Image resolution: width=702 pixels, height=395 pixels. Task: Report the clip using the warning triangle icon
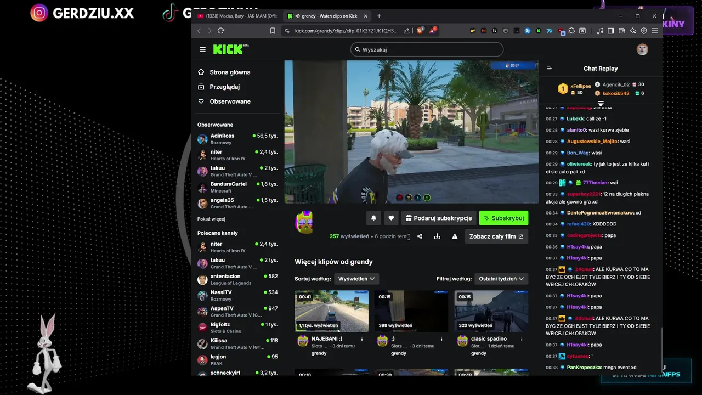coord(455,236)
